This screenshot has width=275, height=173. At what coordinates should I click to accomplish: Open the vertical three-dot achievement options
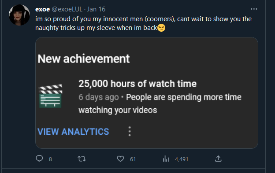click(130, 131)
